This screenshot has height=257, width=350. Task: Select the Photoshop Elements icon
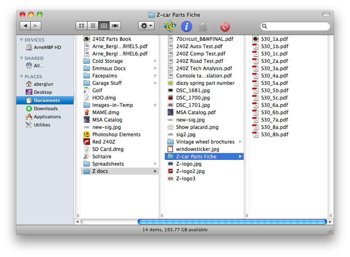click(87, 135)
